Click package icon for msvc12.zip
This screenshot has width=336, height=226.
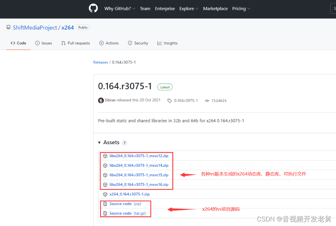tap(105, 156)
